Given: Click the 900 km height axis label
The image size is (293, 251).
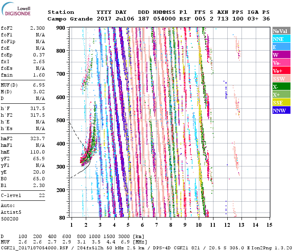Looking at the screenshot, I should coord(61,28).
